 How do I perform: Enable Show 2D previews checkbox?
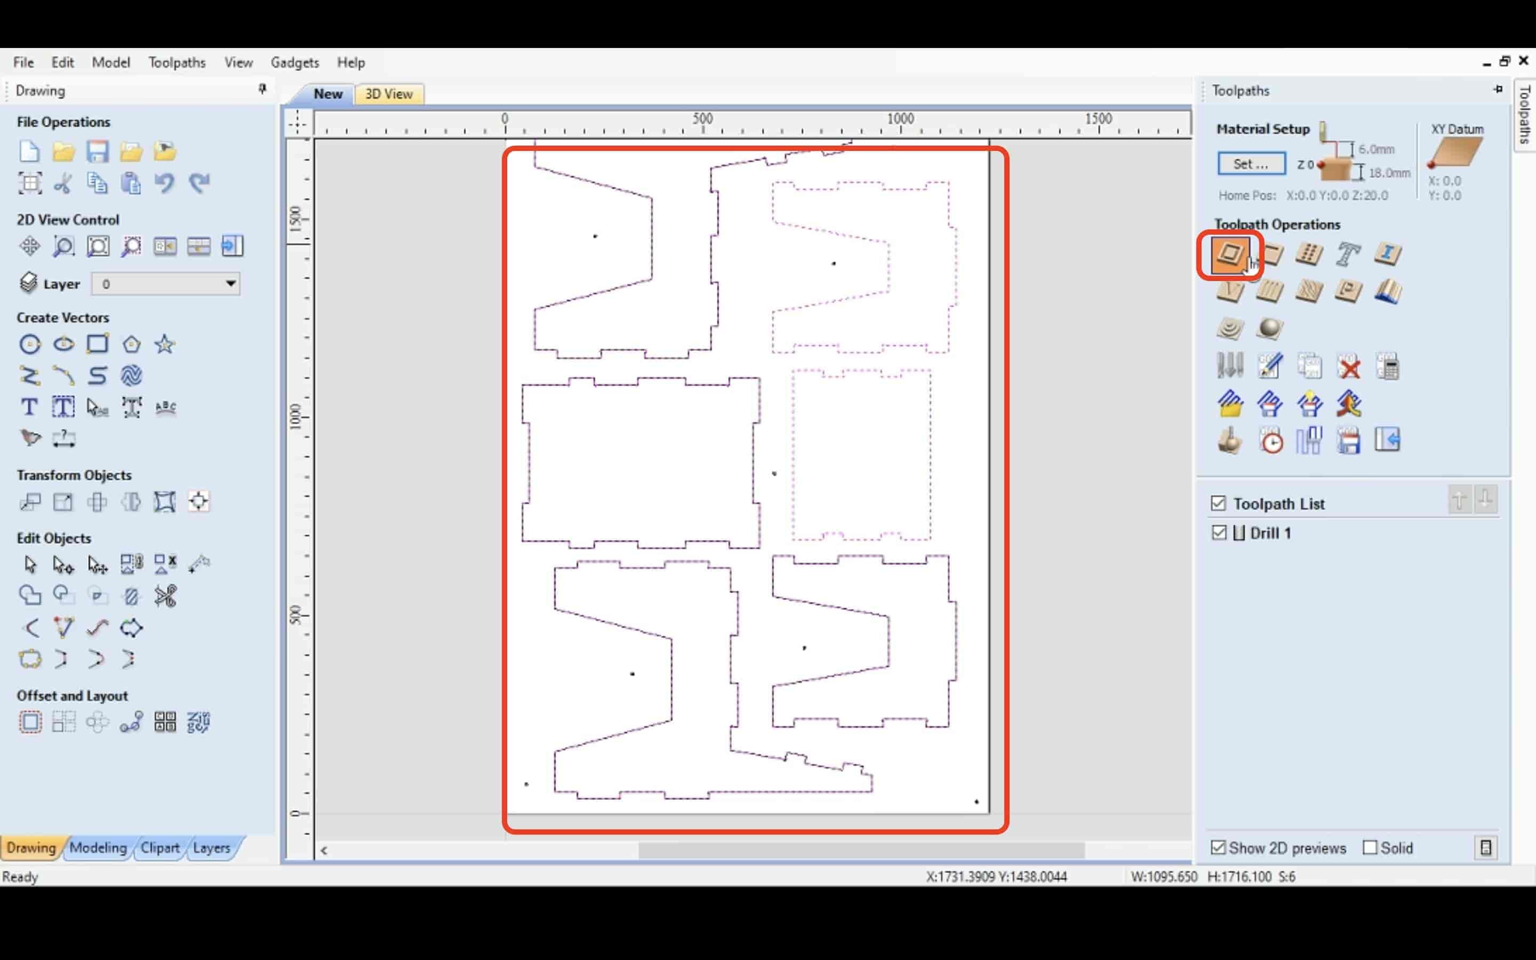pyautogui.click(x=1219, y=847)
